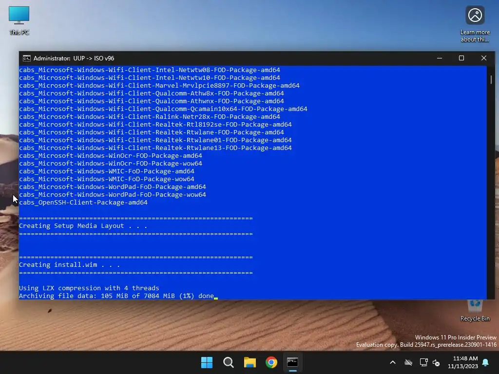Image resolution: width=499 pixels, height=374 pixels.
Task: Click the line 'cabs_OpenSSH-Client-Package-amd64'
Action: [x=83, y=202]
